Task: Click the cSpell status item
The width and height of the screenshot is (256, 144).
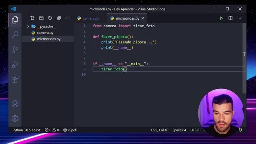Action: (x=70, y=130)
